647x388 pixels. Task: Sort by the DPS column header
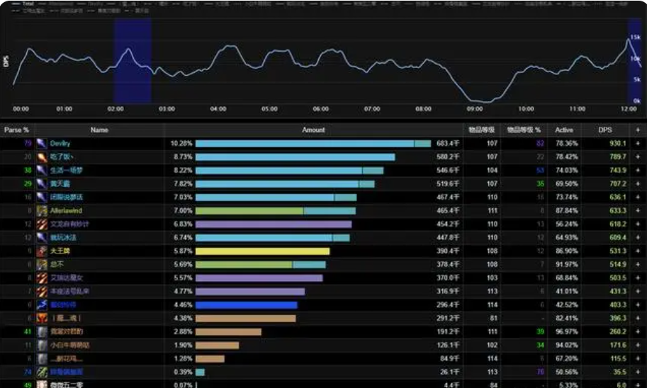coord(605,130)
